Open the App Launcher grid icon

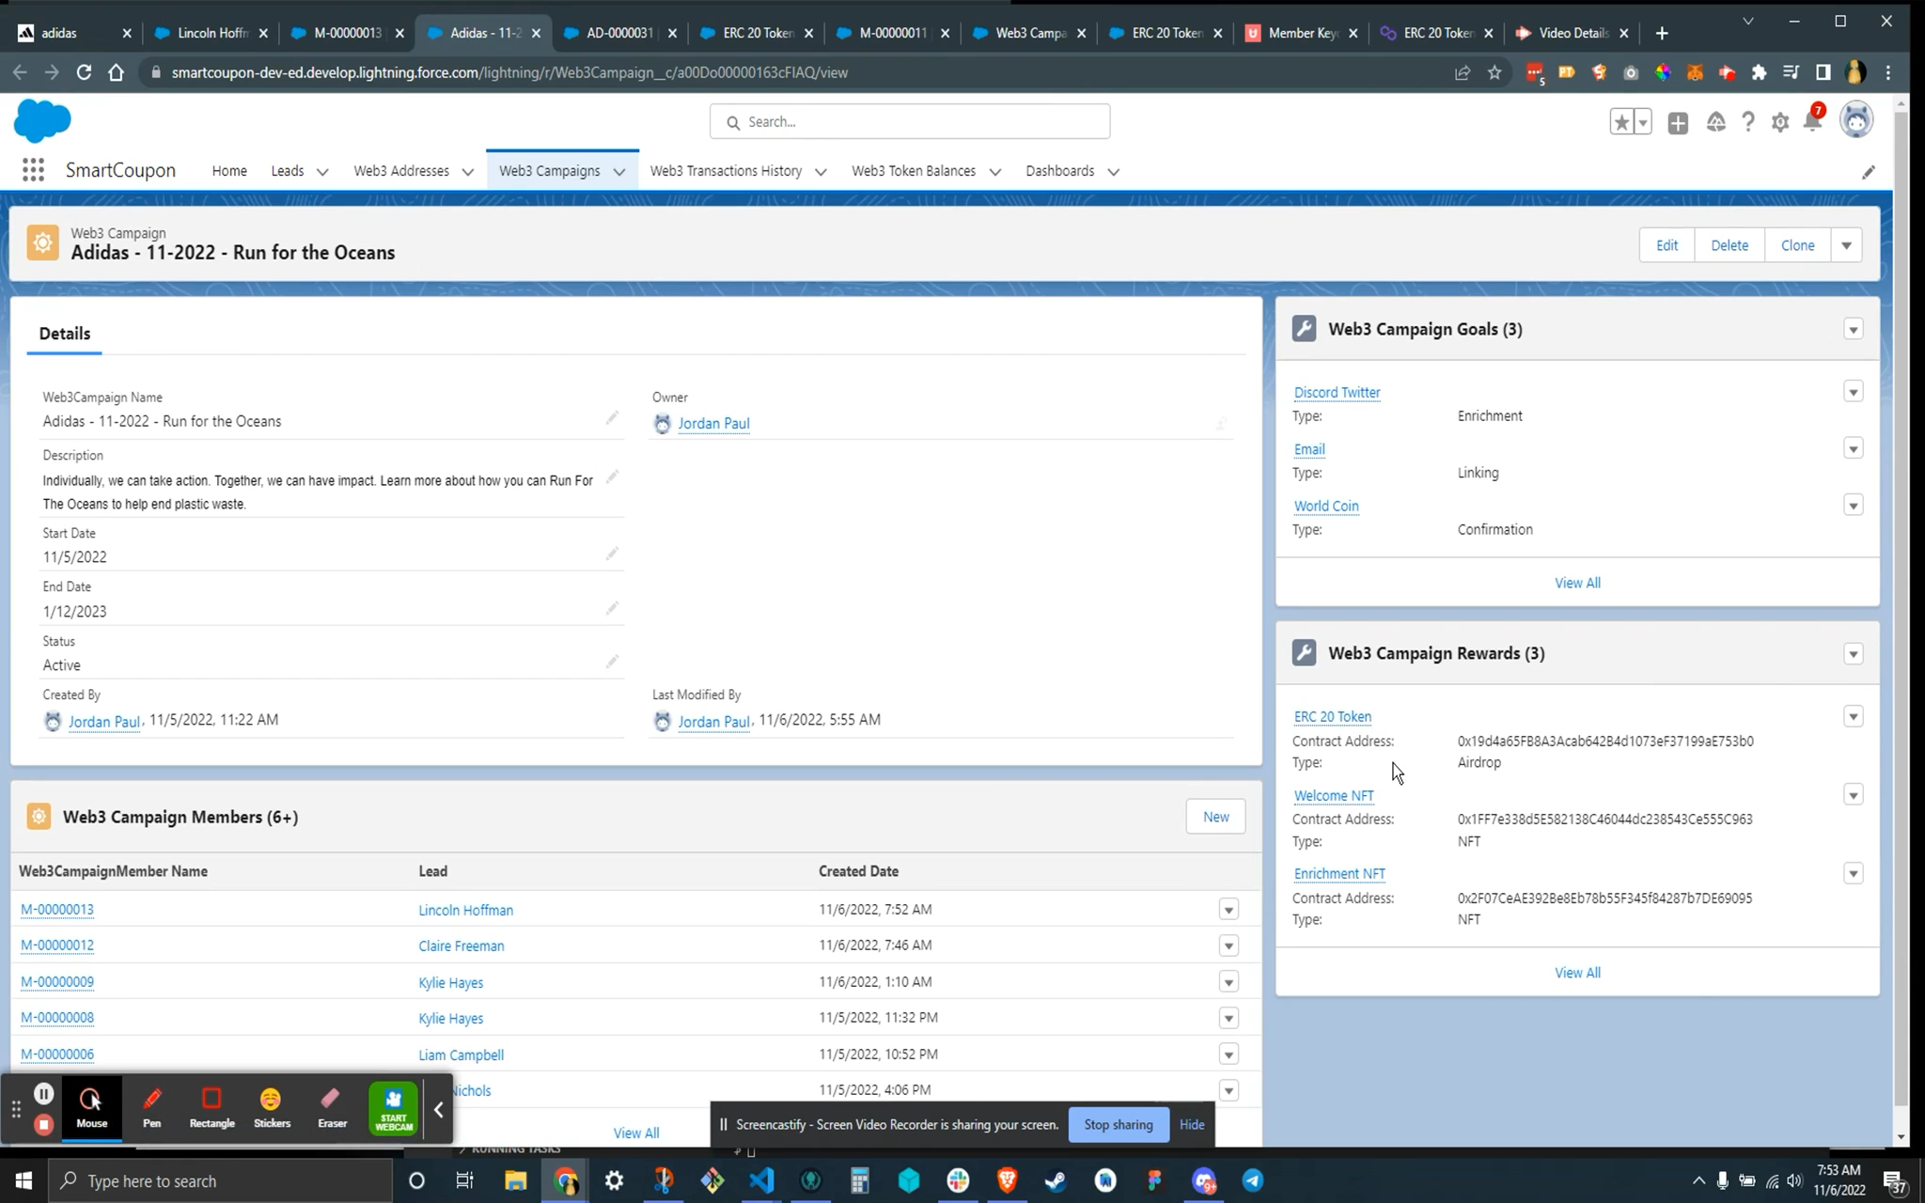(33, 170)
